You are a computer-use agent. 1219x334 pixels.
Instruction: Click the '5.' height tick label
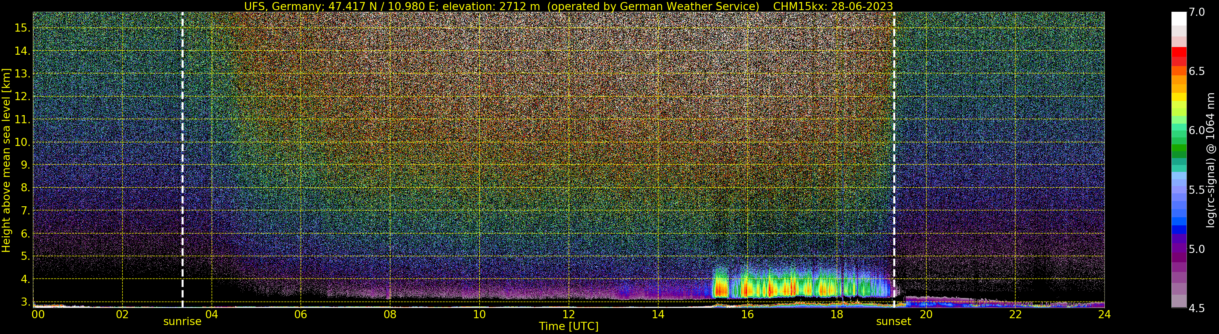coord(25,256)
